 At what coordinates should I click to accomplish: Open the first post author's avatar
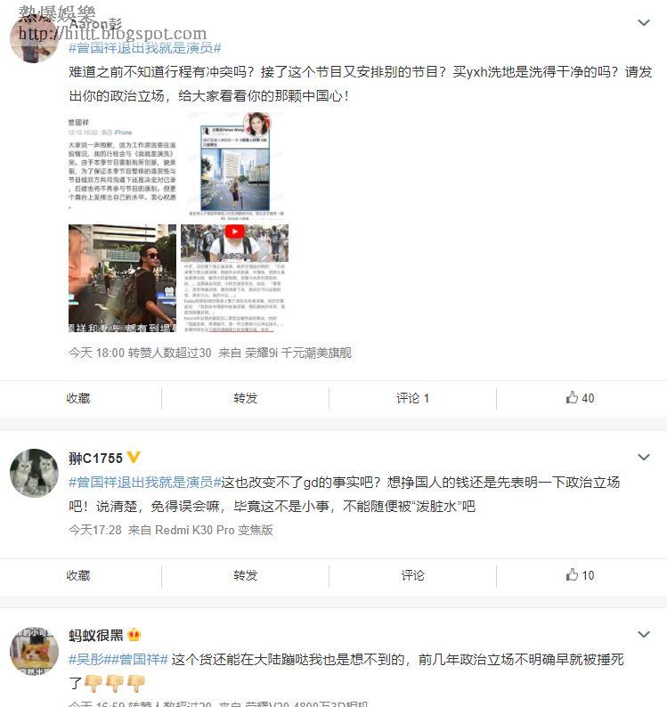tap(34, 38)
